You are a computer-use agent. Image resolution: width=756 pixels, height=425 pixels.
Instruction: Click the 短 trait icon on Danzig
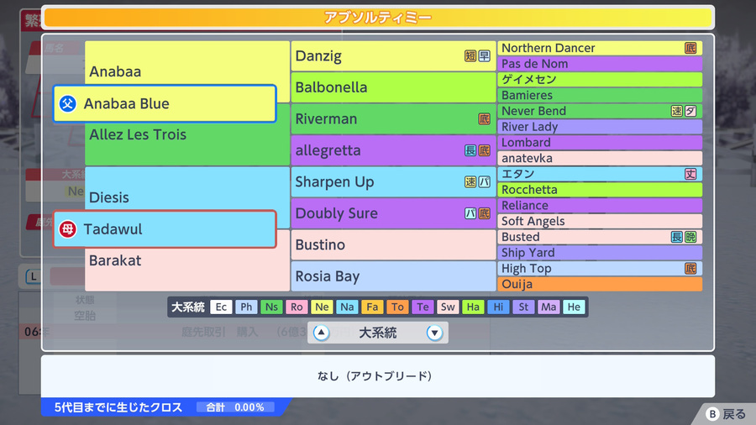(470, 56)
